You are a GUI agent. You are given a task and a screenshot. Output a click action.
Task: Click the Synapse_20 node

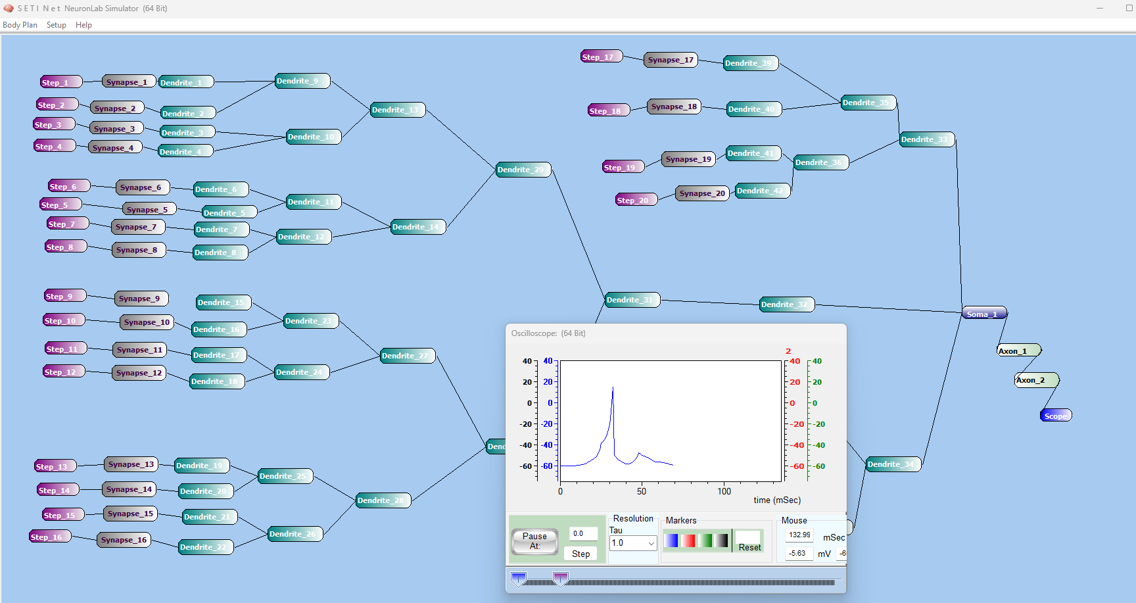click(x=702, y=193)
